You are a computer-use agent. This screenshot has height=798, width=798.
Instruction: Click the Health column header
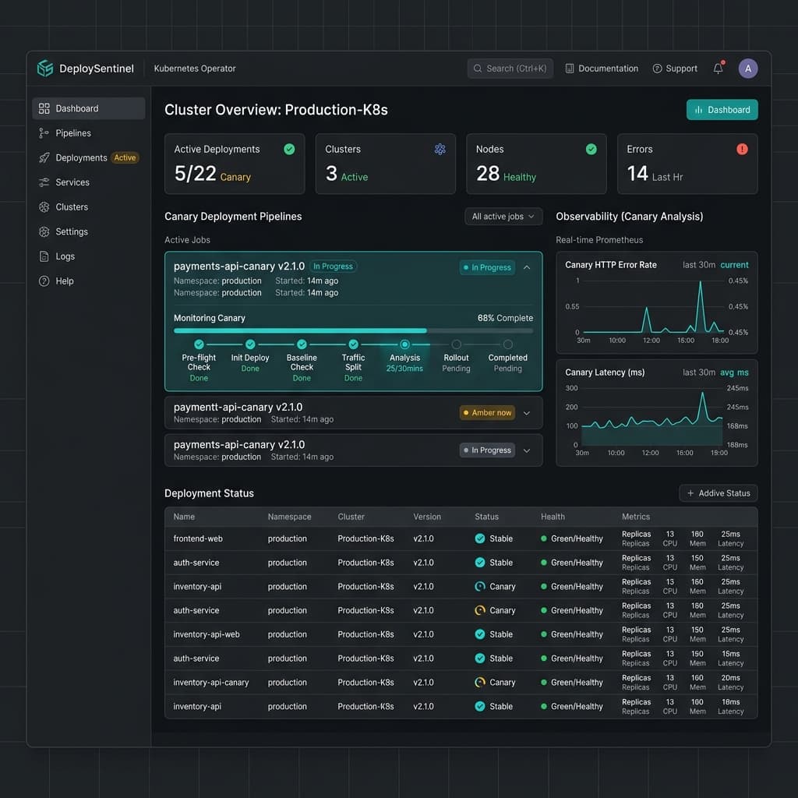pos(553,517)
